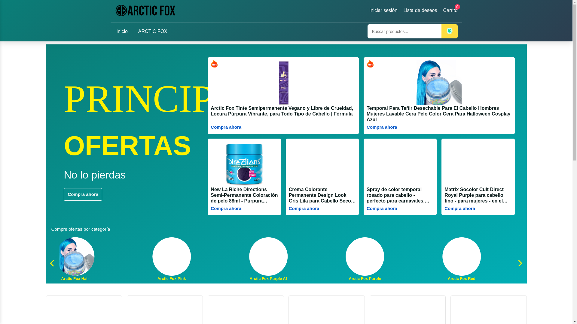Advance the category carousel with the right arrow
577x324 pixels.
click(x=520, y=263)
